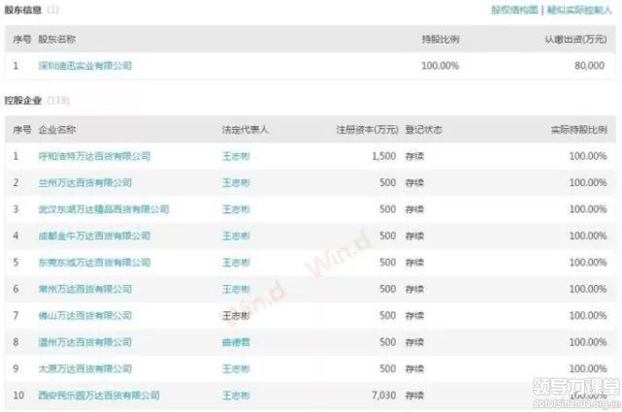
Task: Click legal representative 王志彬 in row 3
Action: tap(236, 209)
